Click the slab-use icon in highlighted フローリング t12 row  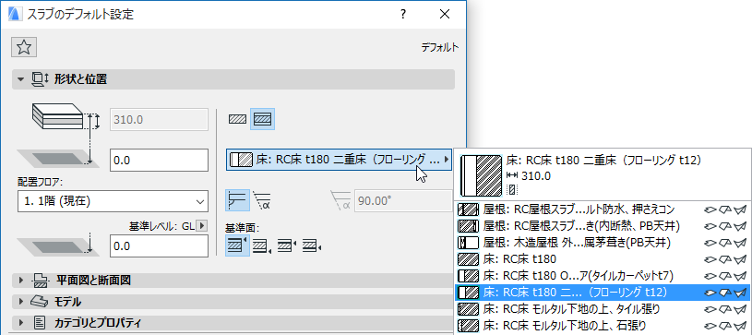(724, 292)
